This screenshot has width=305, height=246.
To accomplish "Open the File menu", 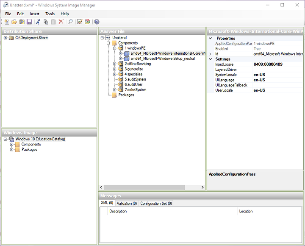I will [x=8, y=14].
